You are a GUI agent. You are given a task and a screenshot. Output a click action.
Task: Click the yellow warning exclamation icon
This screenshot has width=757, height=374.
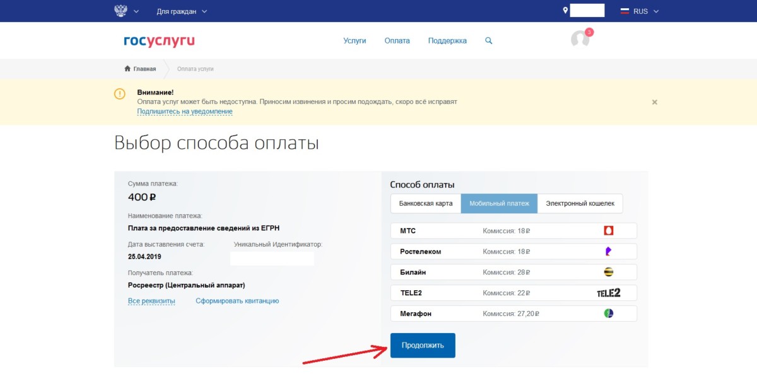(x=120, y=94)
